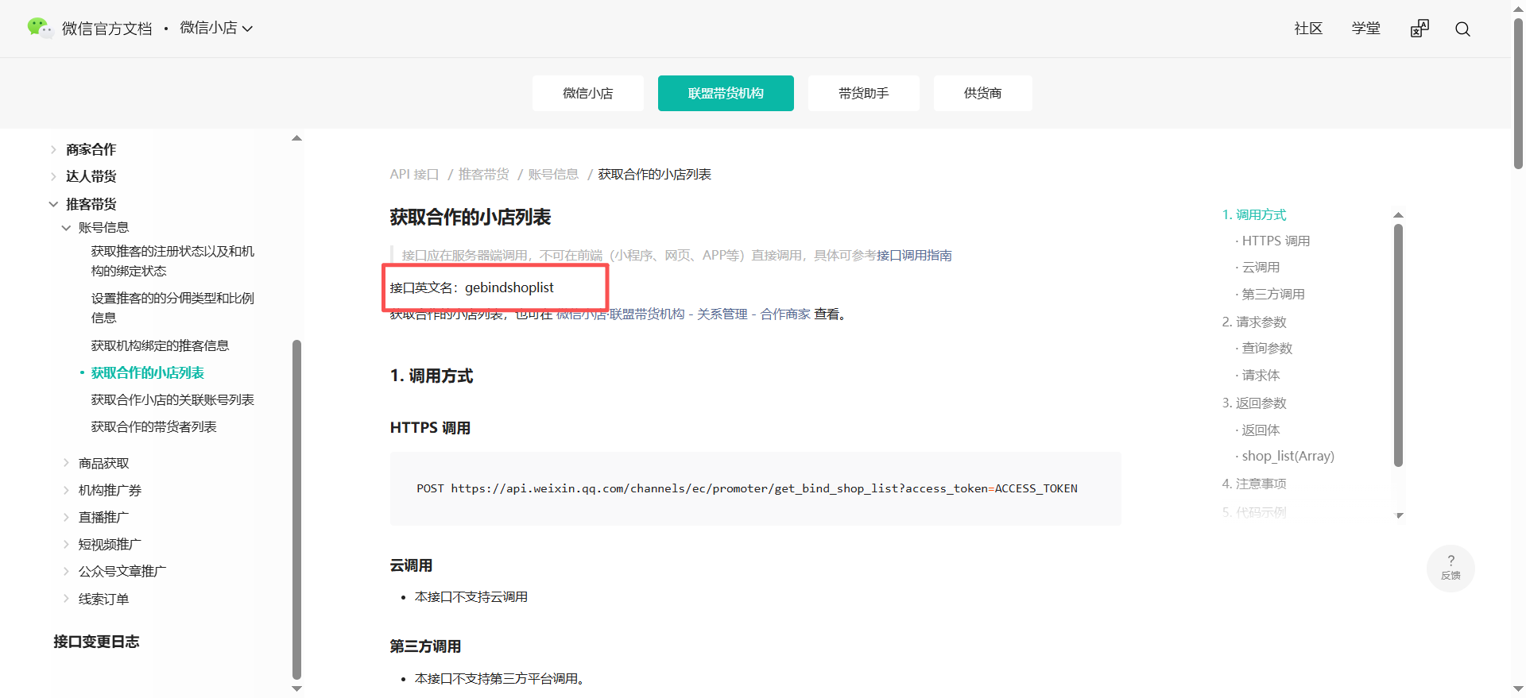Click the page scrollbar down arrow

point(1518,689)
